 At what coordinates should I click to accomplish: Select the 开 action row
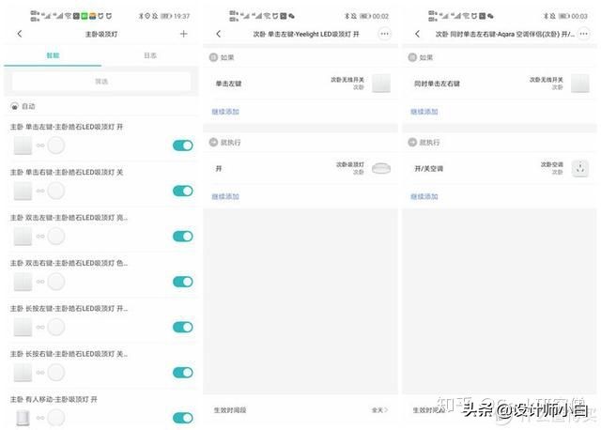pyautogui.click(x=300, y=168)
